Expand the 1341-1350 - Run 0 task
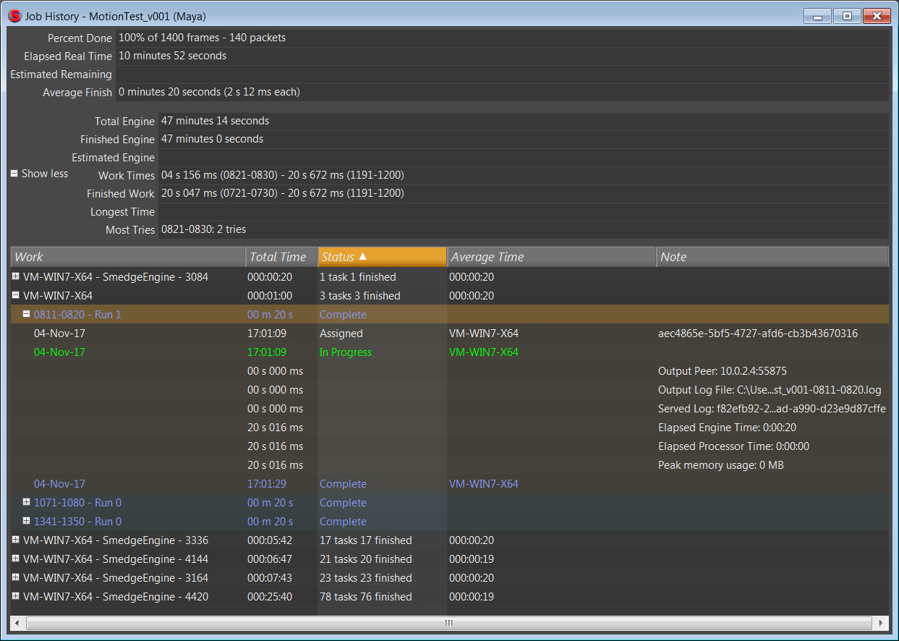899x641 pixels. point(27,521)
